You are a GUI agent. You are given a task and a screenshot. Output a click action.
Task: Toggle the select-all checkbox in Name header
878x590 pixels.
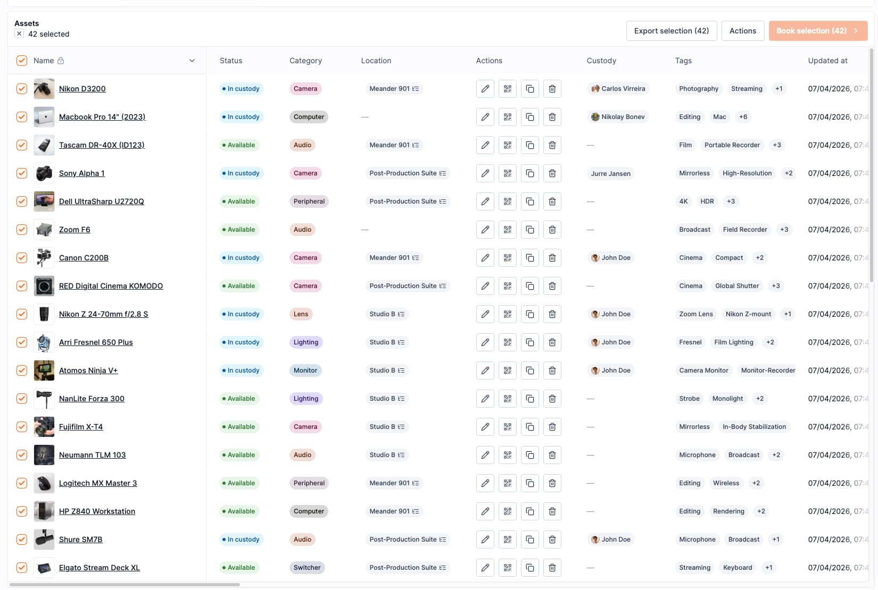pyautogui.click(x=22, y=61)
